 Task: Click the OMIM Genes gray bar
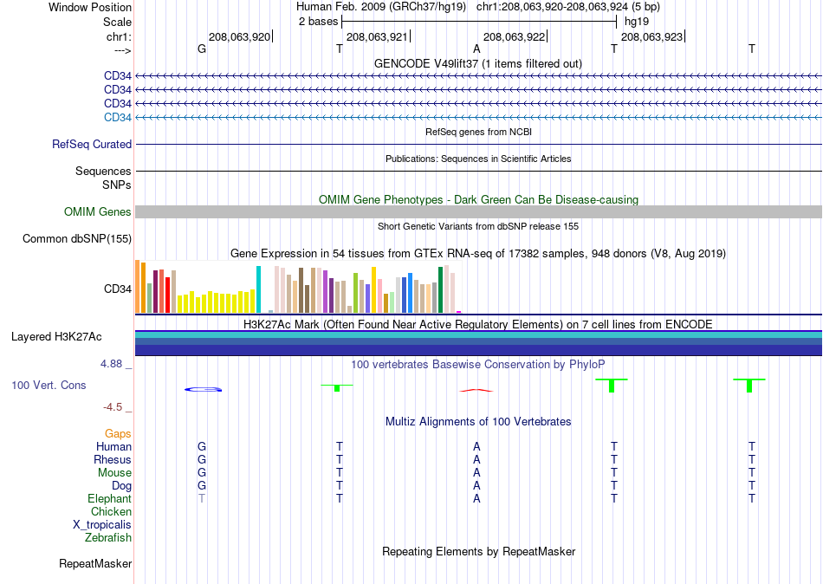pyautogui.click(x=478, y=211)
